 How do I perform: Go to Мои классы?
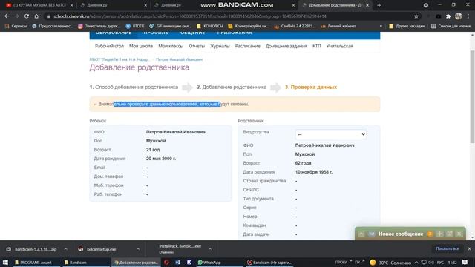pyautogui.click(x=171, y=46)
